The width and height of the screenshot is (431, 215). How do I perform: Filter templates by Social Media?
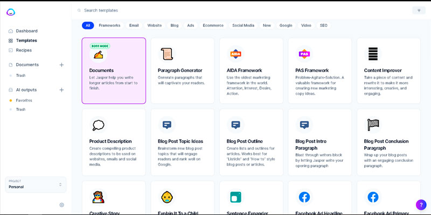pos(244,25)
